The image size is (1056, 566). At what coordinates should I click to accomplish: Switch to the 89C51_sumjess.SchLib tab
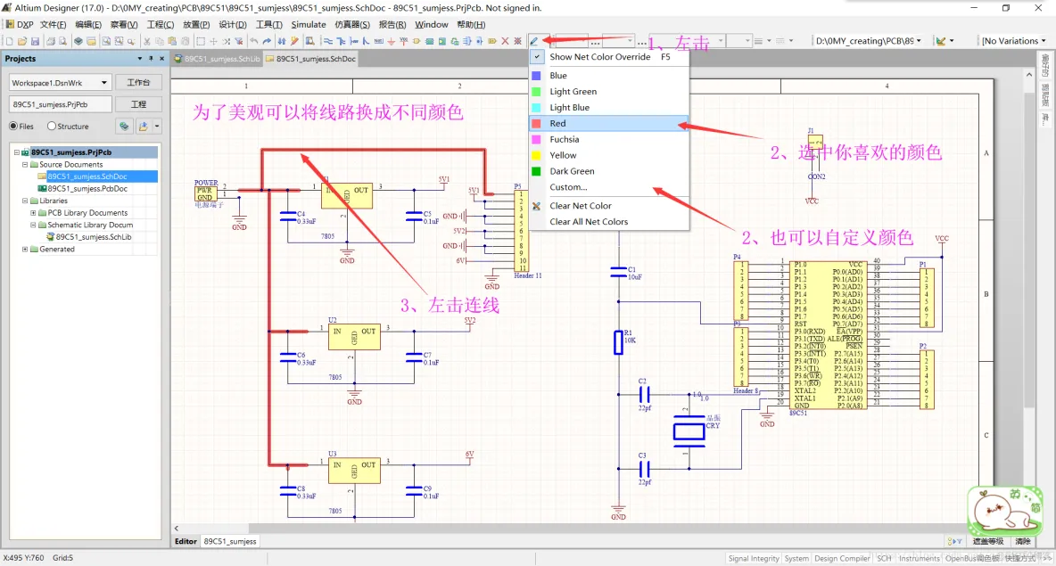click(x=217, y=59)
